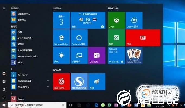Viewport: 185px width, 108px height.
Task: Open the Groove 音乐 tile
Action: 134,20
